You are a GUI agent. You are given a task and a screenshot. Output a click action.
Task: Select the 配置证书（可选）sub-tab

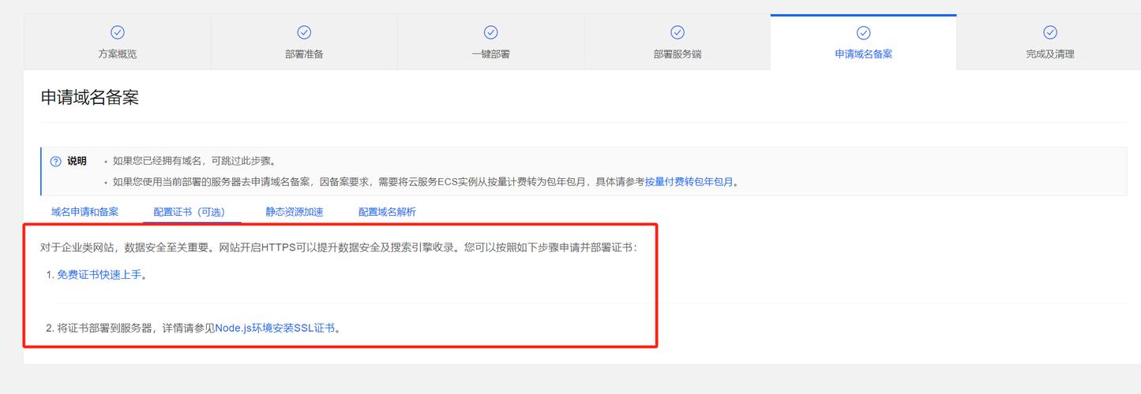192,212
